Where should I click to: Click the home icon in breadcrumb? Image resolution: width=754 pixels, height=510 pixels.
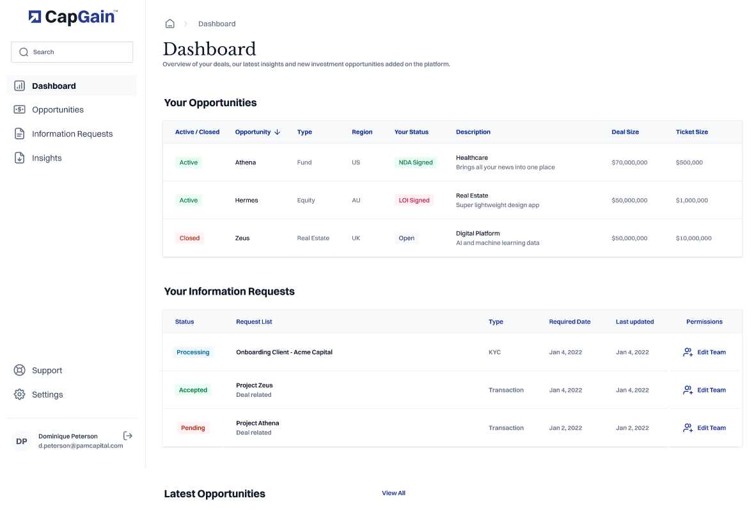(170, 24)
